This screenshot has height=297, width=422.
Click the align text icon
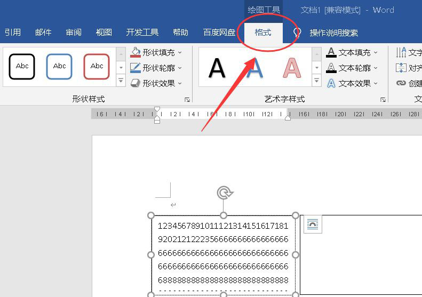pos(401,68)
